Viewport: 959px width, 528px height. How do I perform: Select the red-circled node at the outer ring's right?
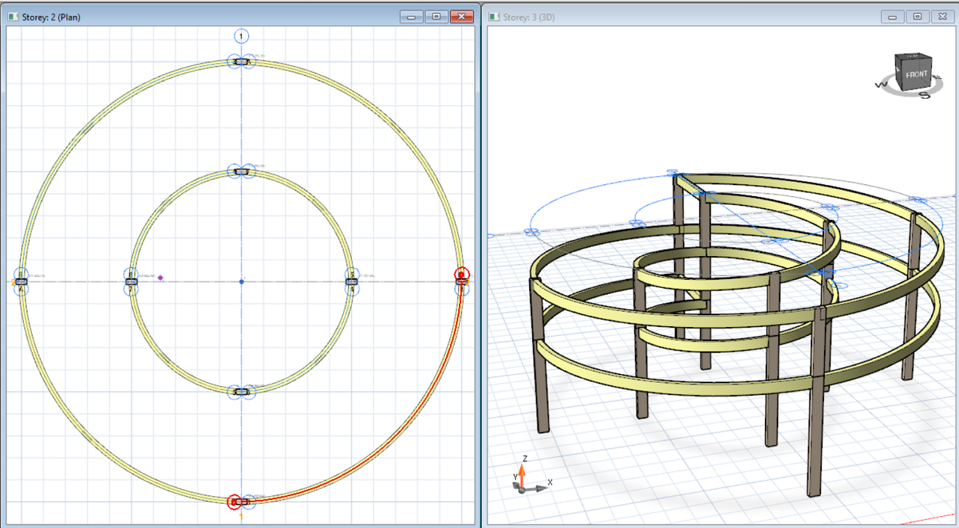461,275
